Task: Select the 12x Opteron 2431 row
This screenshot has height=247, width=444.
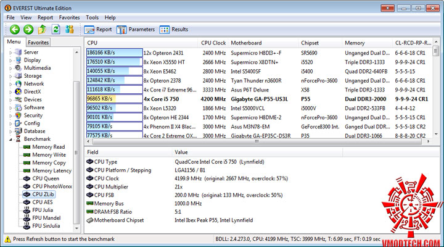Action: coord(258,53)
